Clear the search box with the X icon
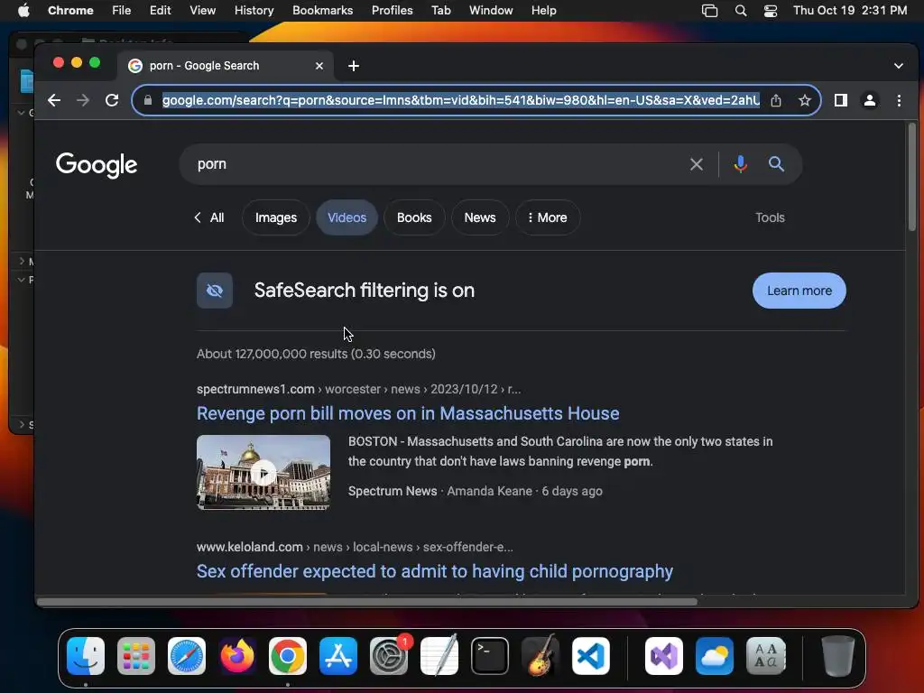 tap(697, 164)
